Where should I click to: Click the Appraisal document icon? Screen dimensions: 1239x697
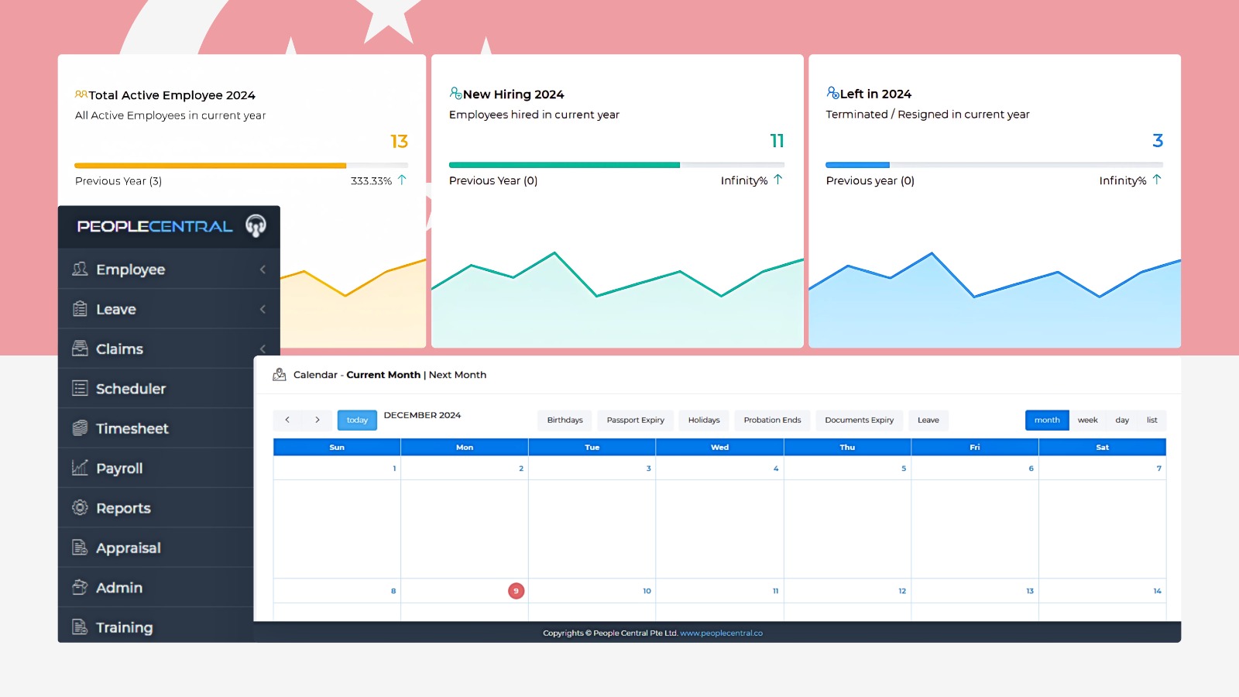pyautogui.click(x=80, y=548)
